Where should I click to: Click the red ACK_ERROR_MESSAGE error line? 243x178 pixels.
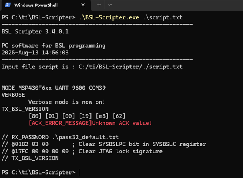click(x=90, y=123)
